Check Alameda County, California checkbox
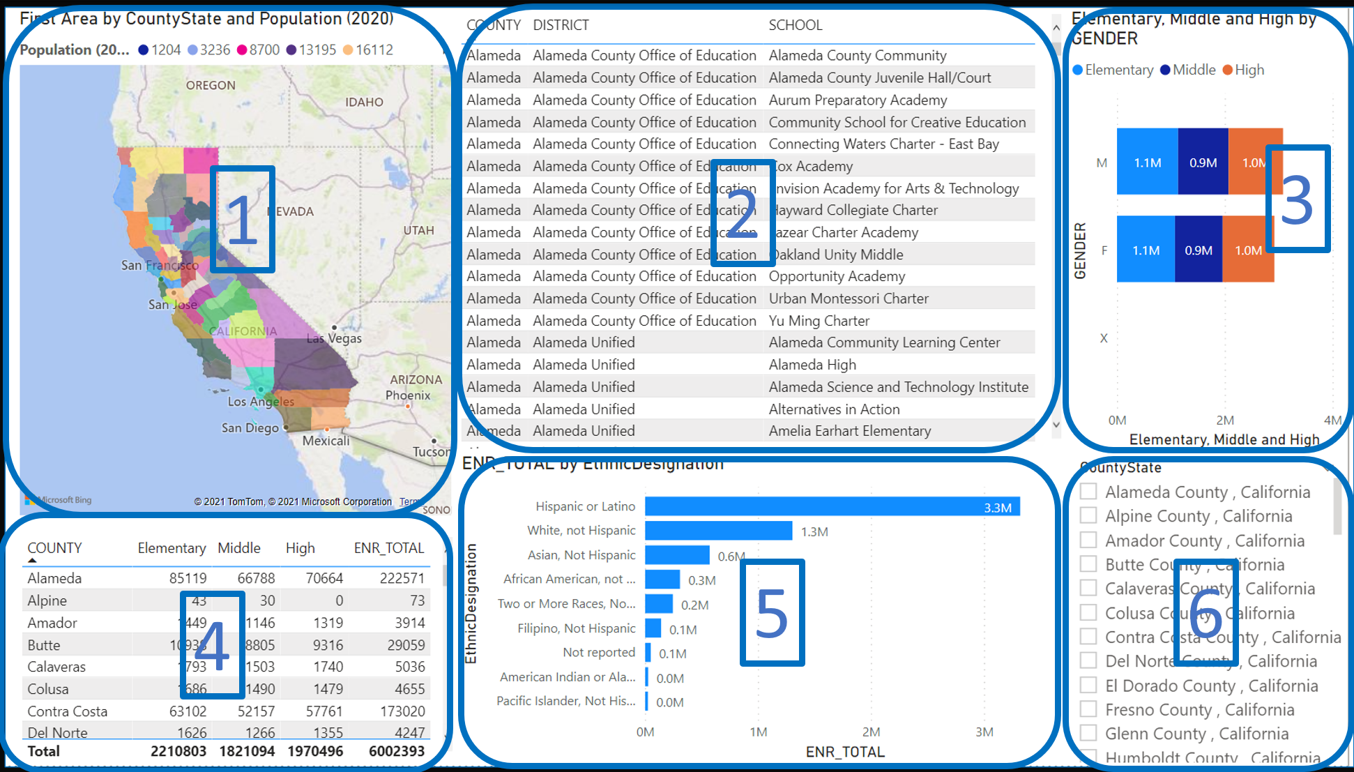The width and height of the screenshot is (1354, 772). pos(1088,492)
